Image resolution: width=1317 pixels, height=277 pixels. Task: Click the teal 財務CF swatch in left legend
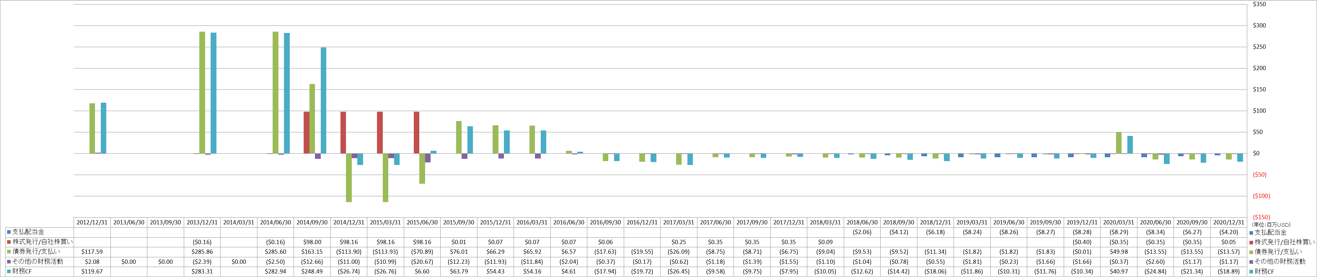(x=9, y=272)
